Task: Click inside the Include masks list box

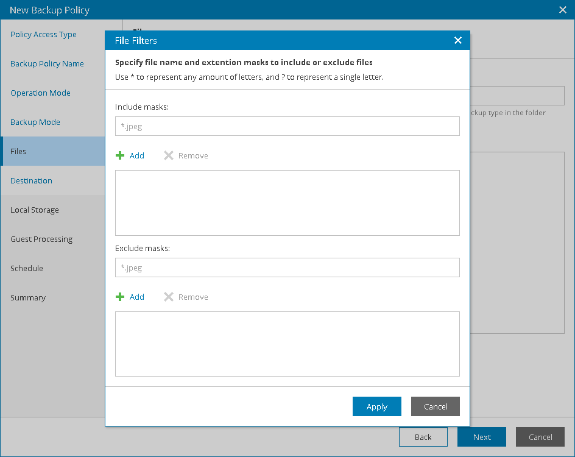Action: tap(287, 203)
